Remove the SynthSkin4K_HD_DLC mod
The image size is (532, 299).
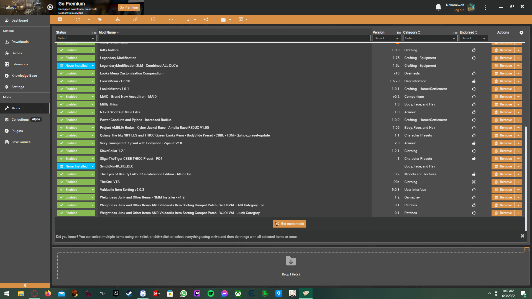503,166
